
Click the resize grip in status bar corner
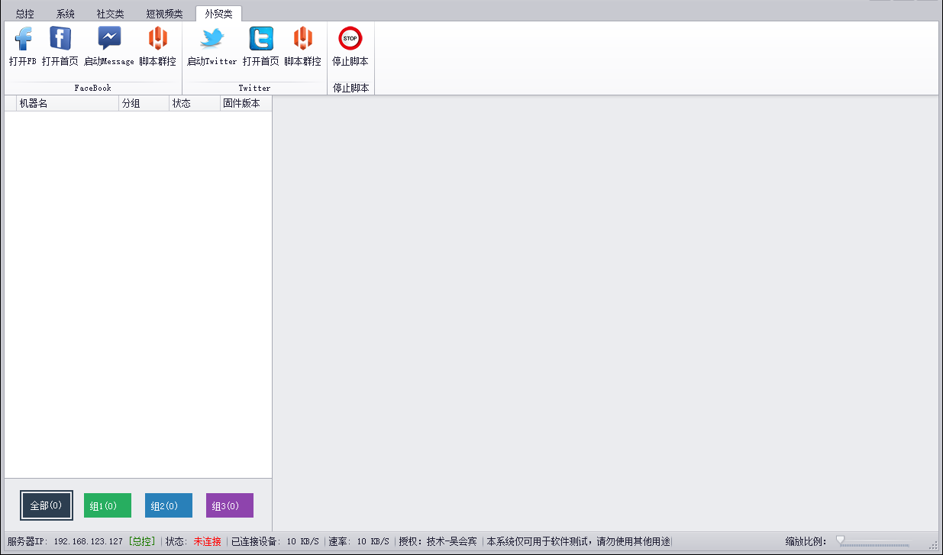[933, 544]
